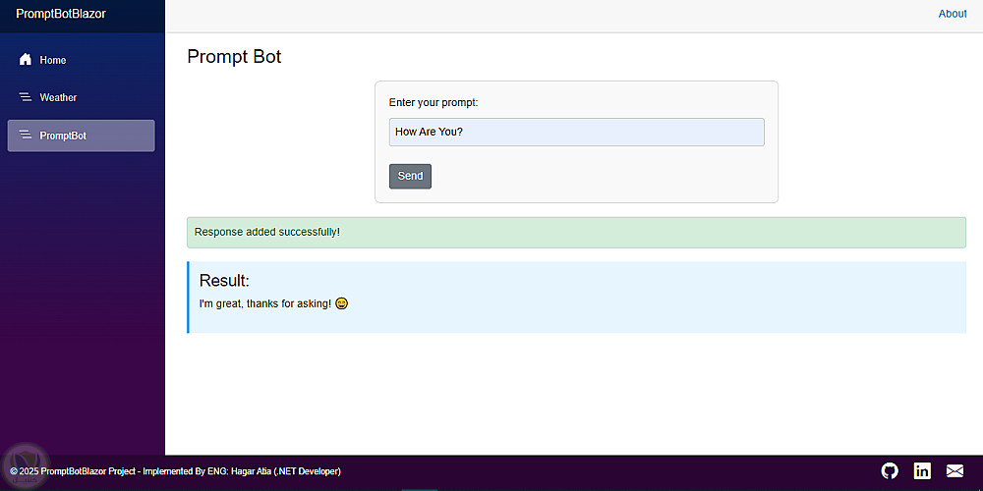The image size is (983, 491).
Task: Click the 'Result:' heading
Action: click(224, 281)
